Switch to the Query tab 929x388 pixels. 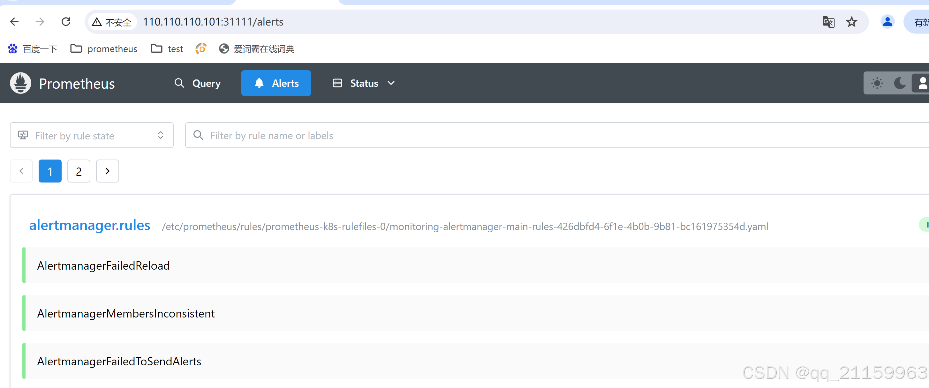pyautogui.click(x=197, y=83)
